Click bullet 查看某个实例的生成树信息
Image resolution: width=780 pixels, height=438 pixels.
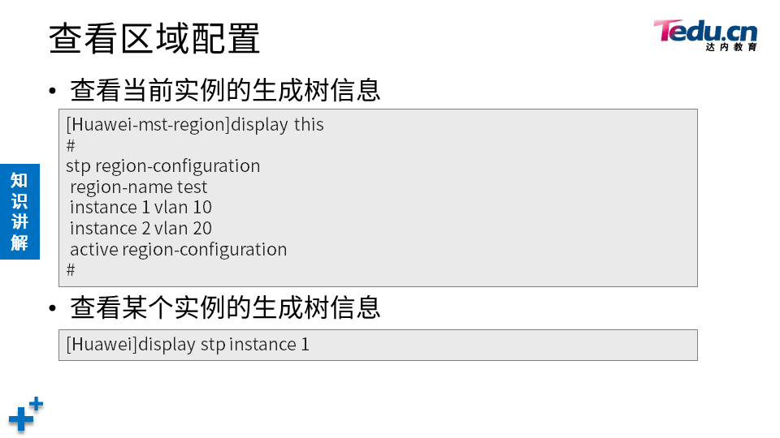coord(225,307)
